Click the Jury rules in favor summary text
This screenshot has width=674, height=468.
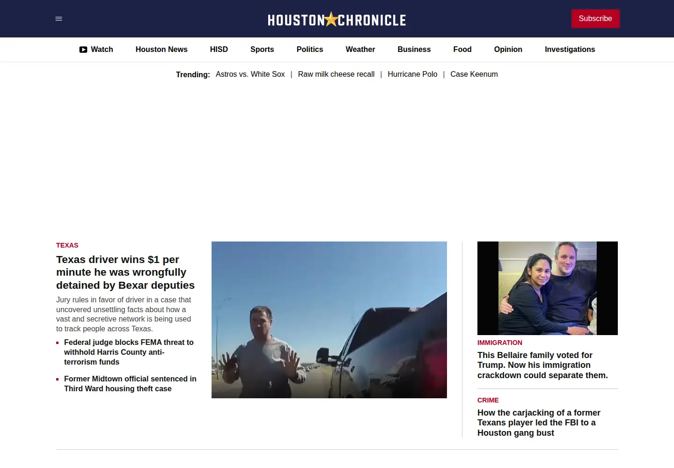click(x=124, y=314)
